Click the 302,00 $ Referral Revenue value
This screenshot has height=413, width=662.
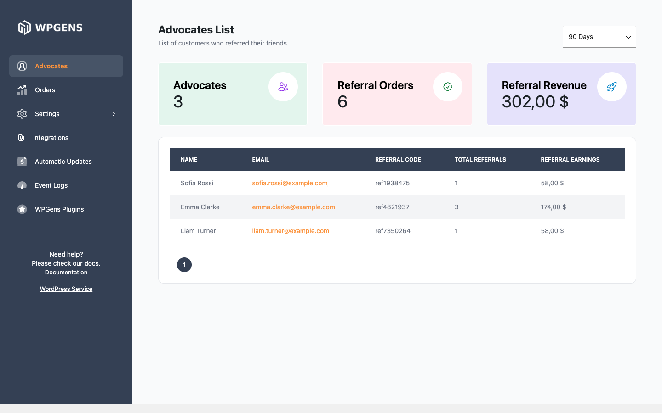coord(535,101)
